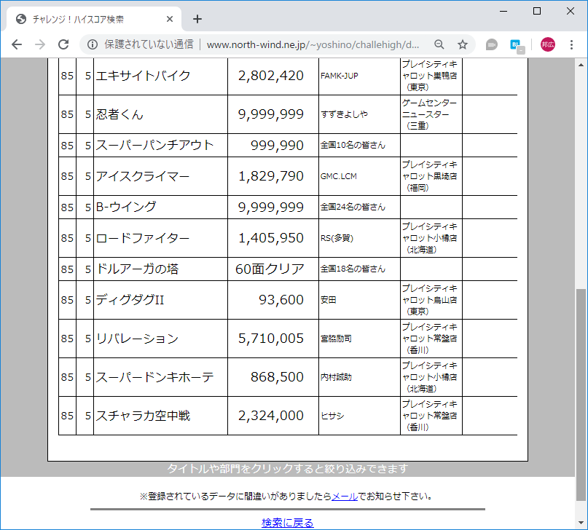
Task: Click the 検索に戻る link
Action: 286,522
